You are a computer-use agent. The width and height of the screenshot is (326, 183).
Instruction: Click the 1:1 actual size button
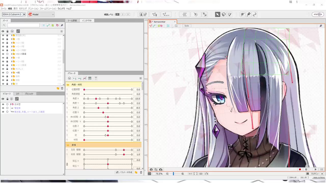(190, 174)
